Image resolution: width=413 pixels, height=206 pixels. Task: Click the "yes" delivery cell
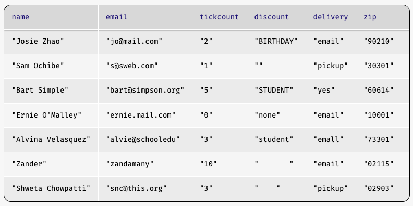pyautogui.click(x=331, y=91)
